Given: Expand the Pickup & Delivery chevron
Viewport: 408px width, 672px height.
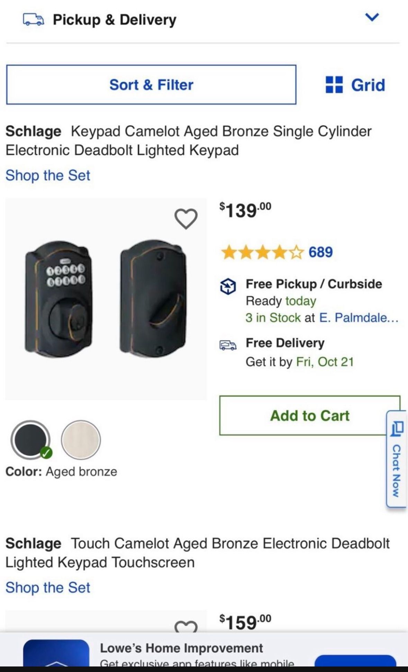Looking at the screenshot, I should [372, 17].
